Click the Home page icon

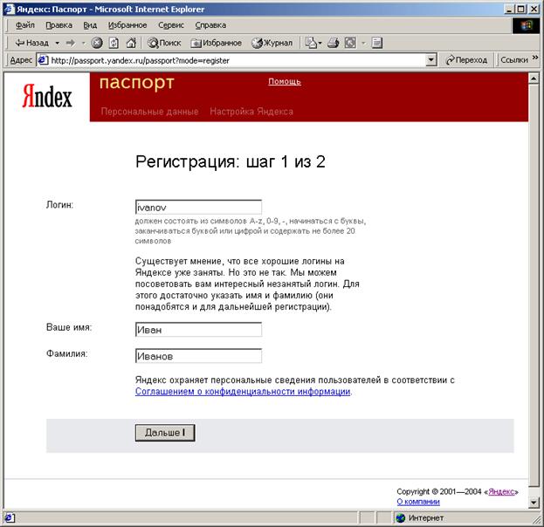(x=131, y=42)
